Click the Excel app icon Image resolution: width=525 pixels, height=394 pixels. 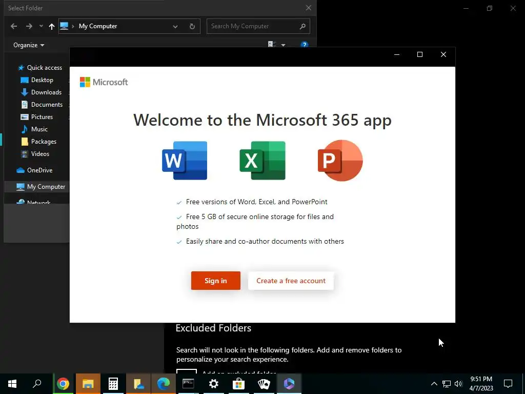pos(262,161)
